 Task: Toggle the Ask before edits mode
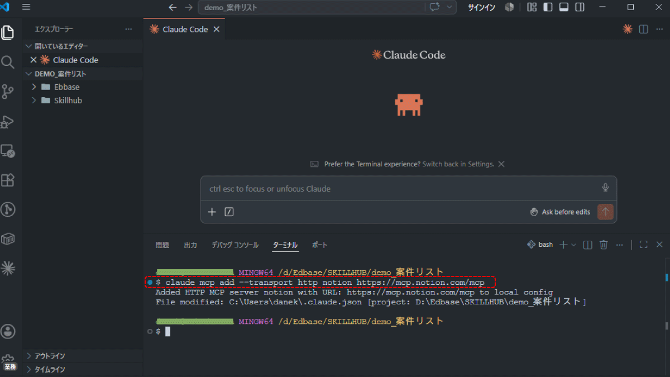pyautogui.click(x=560, y=212)
